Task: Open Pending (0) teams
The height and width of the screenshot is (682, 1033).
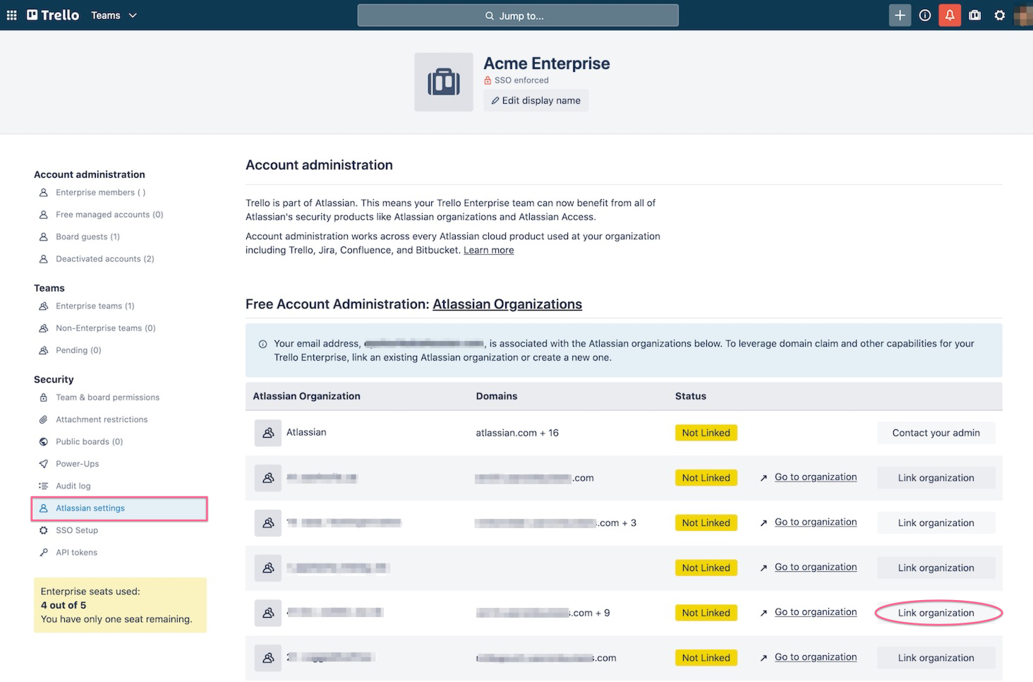Action: [78, 350]
